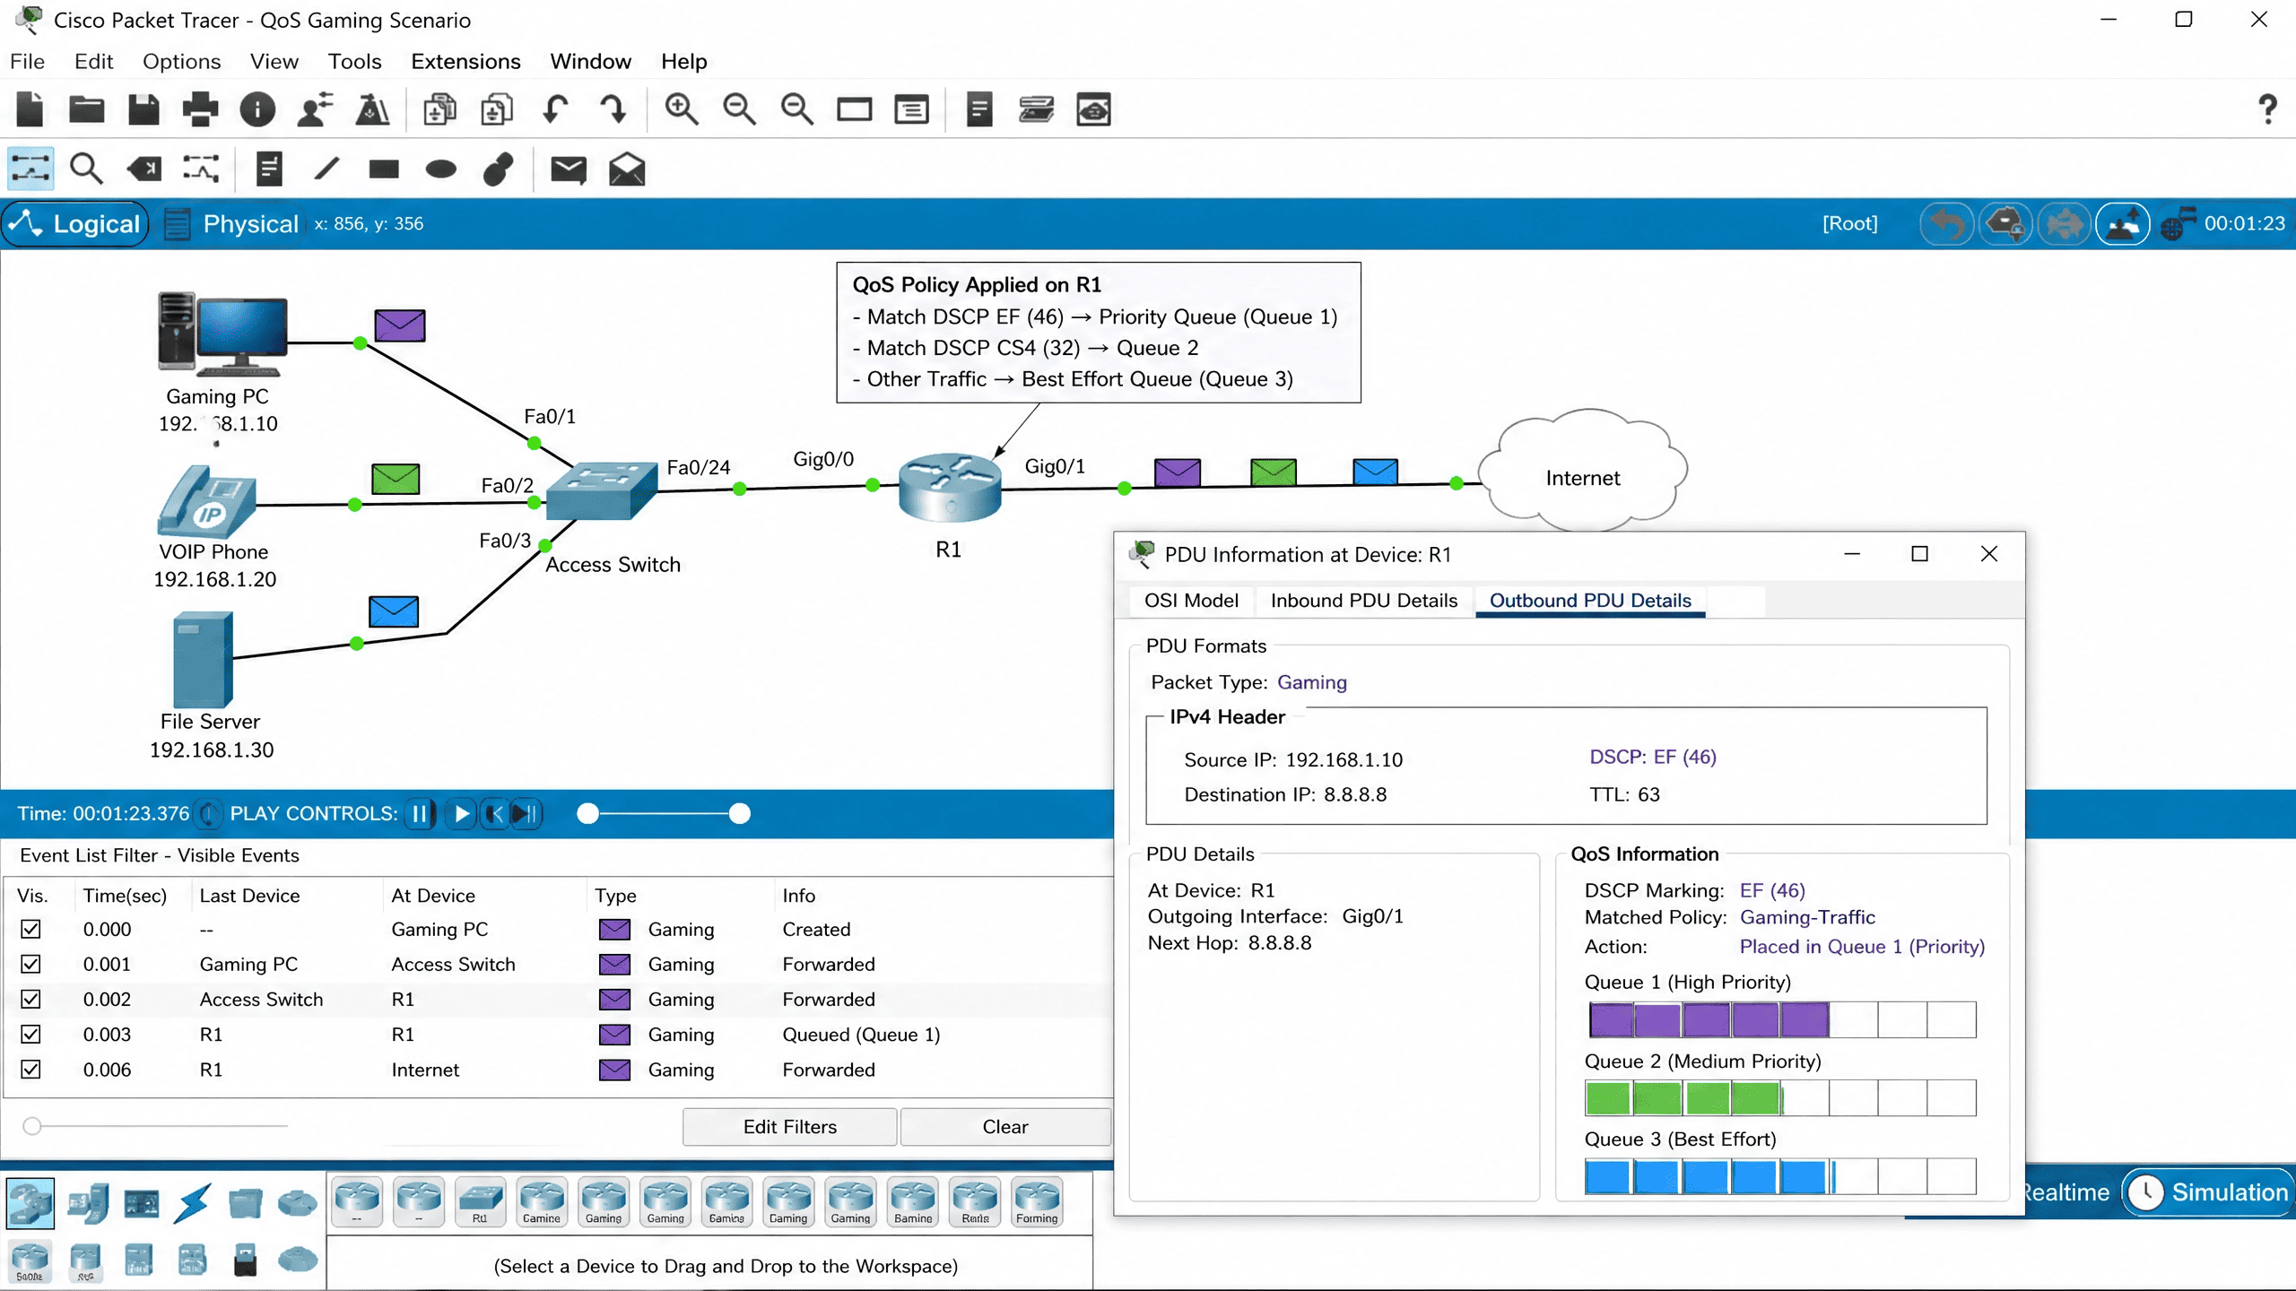
Task: Choose the draw ellipse tool
Action: click(x=441, y=169)
